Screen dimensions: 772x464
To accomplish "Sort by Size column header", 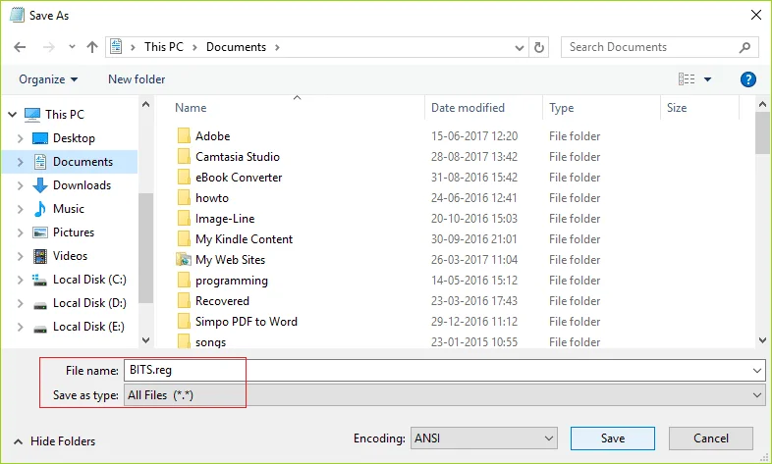I will click(x=677, y=108).
